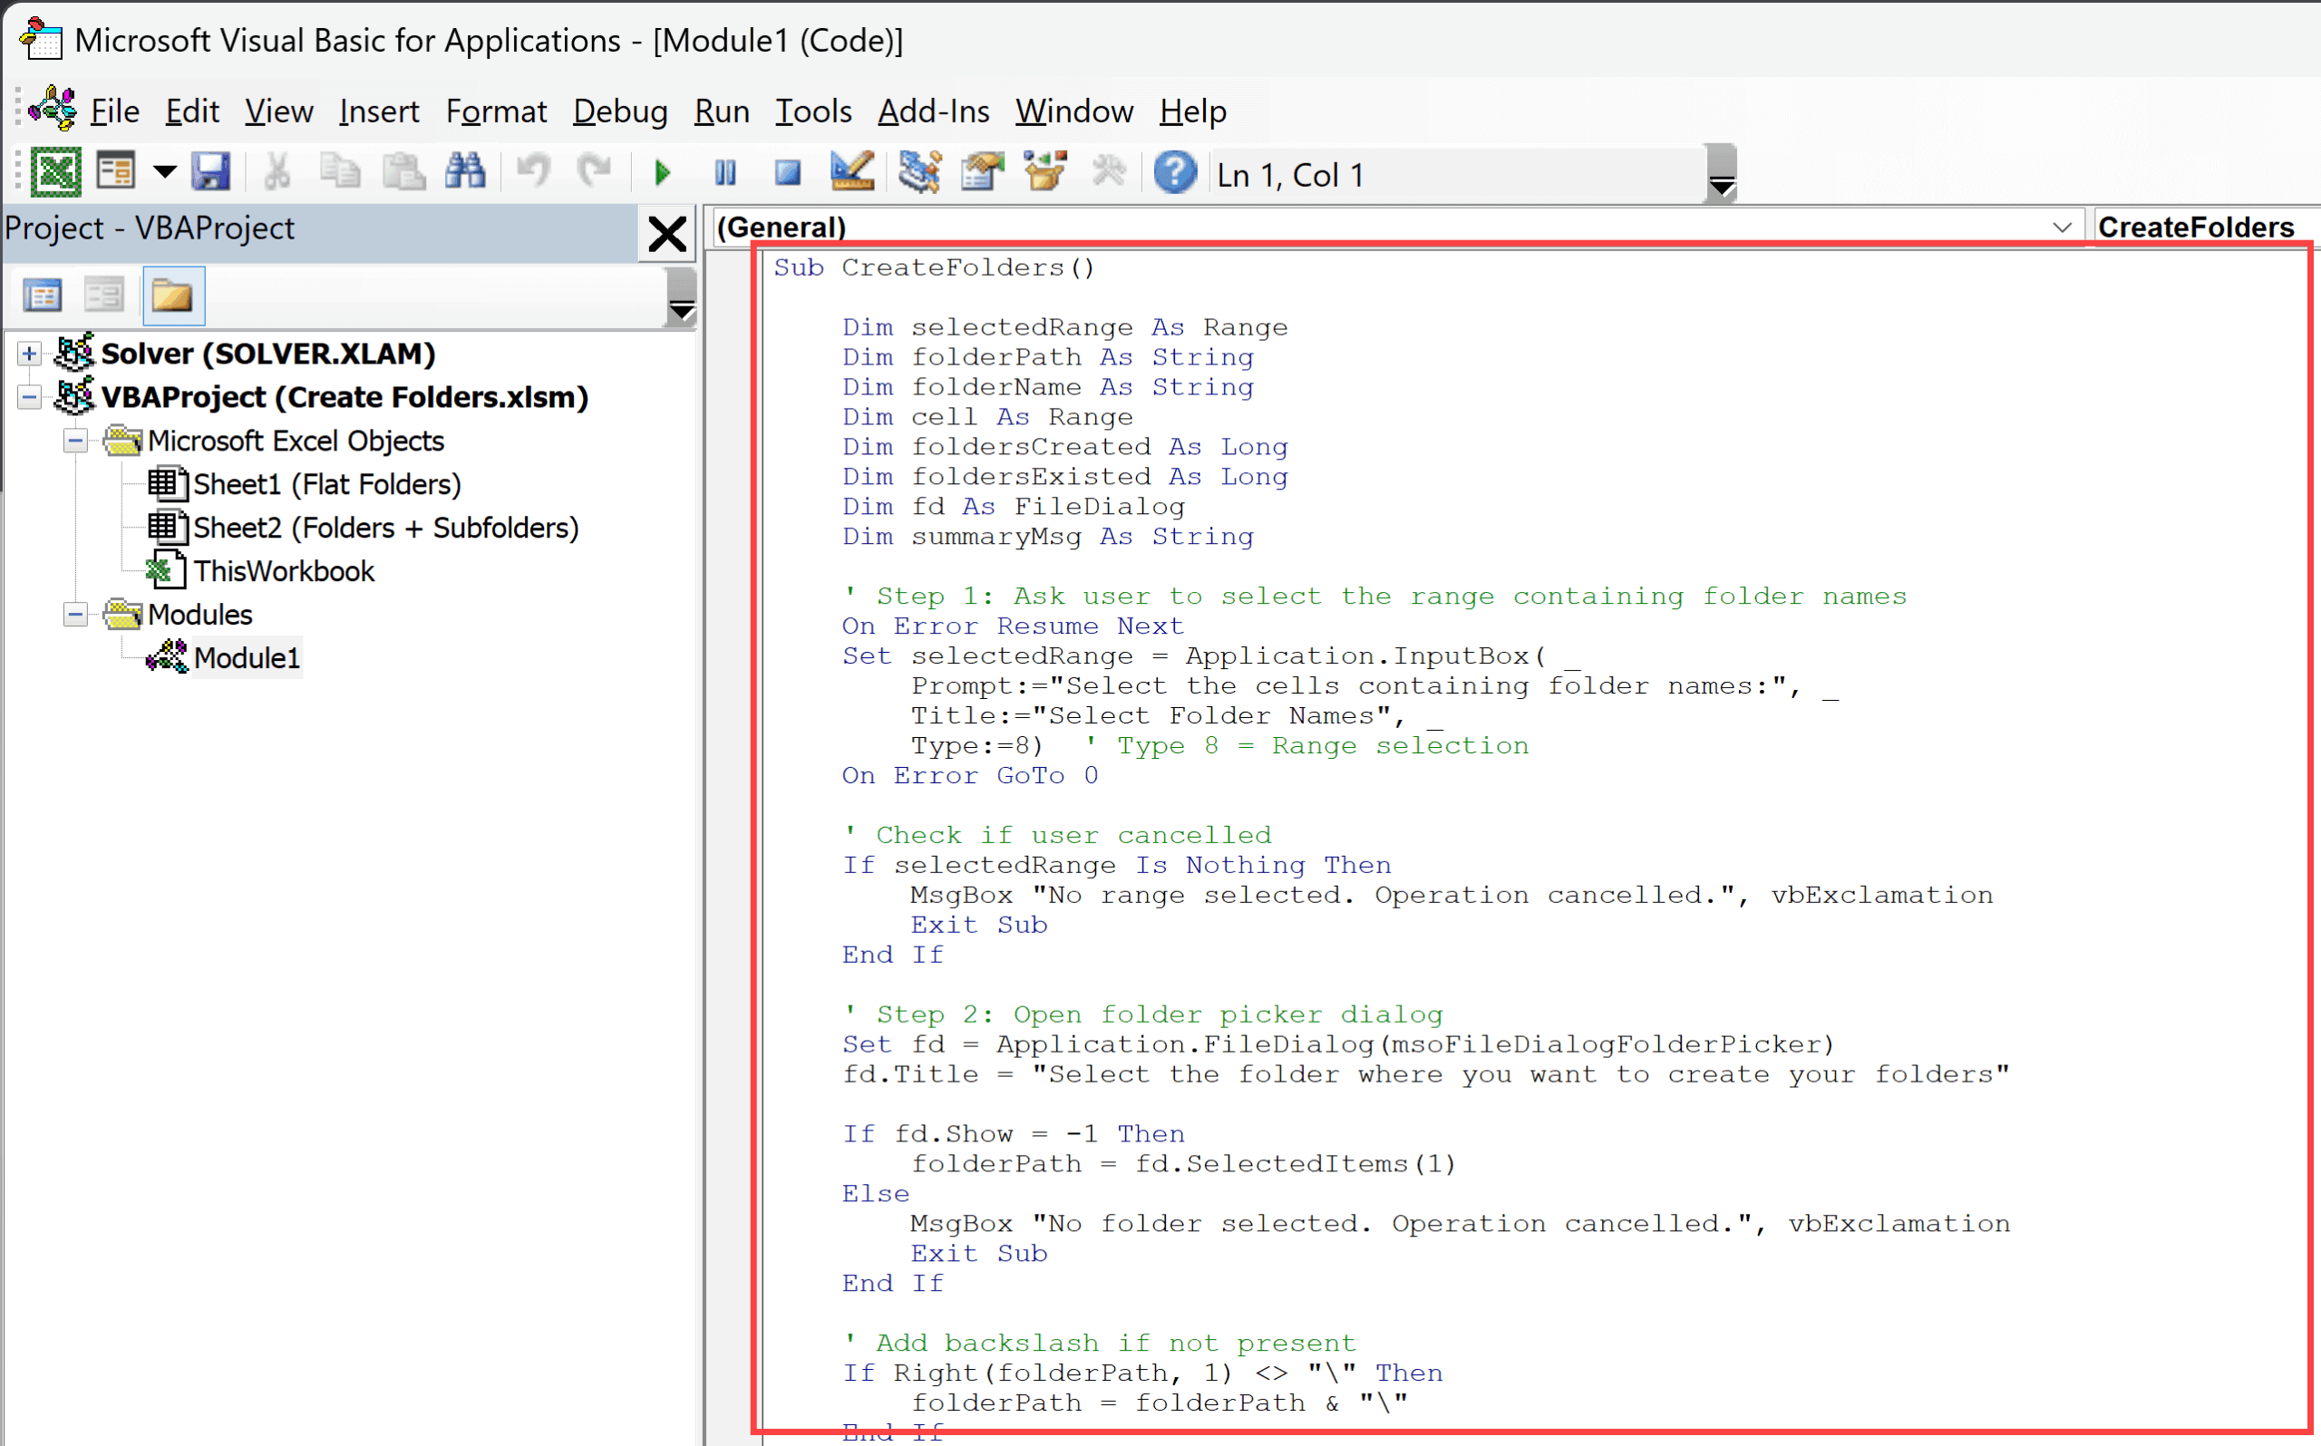The image size is (2321, 1446).
Task: Toggle Folders view in Project pane
Action: click(x=172, y=296)
